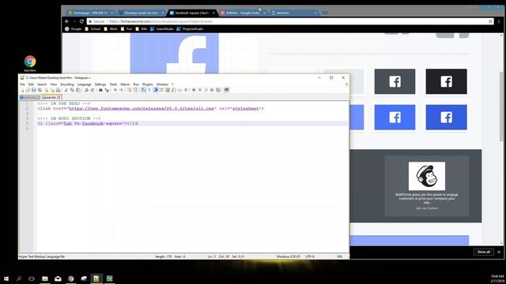Toggle the Indent Guide toolbar button
This screenshot has width=506, height=284.
(155, 90)
